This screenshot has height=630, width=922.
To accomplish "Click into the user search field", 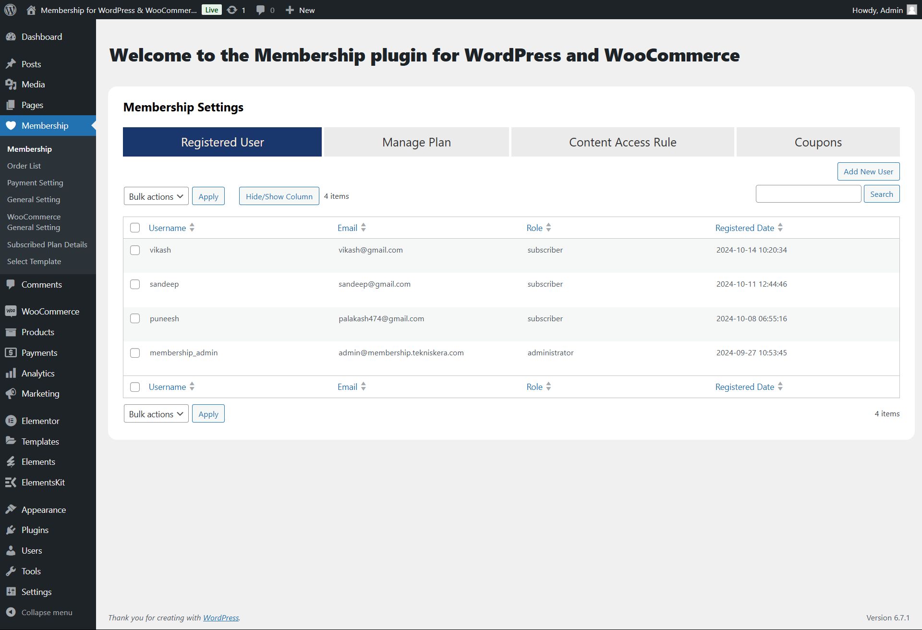I will click(x=808, y=194).
